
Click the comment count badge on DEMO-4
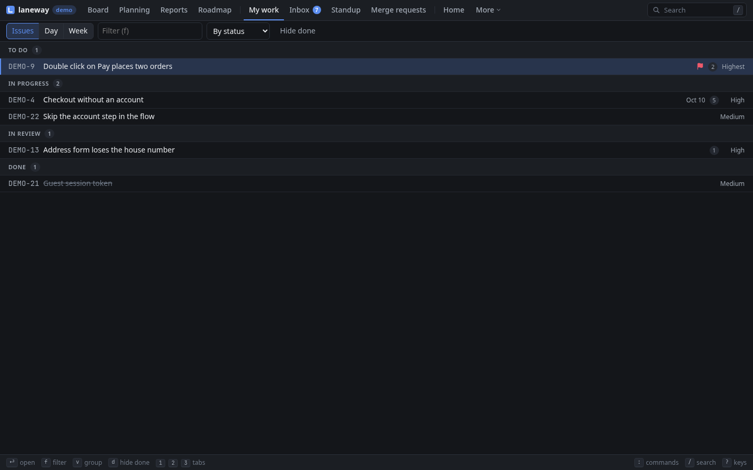(714, 100)
